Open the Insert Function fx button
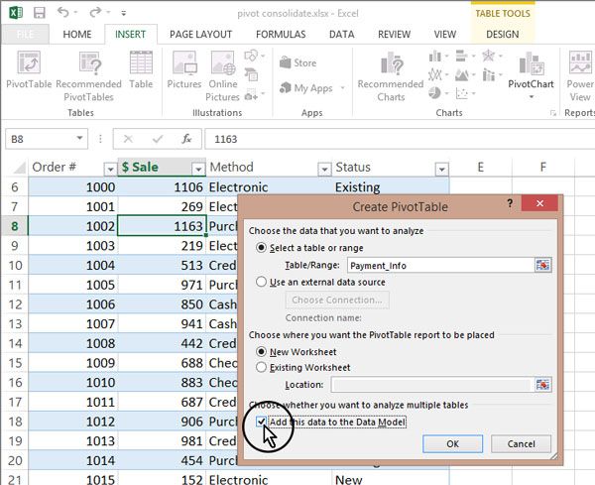This screenshot has width=595, height=485. click(186, 139)
